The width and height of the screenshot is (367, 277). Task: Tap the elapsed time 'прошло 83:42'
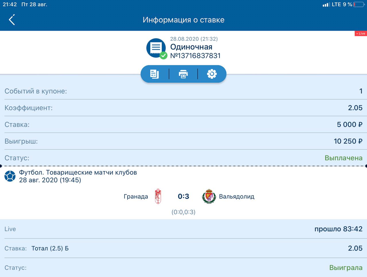click(339, 229)
